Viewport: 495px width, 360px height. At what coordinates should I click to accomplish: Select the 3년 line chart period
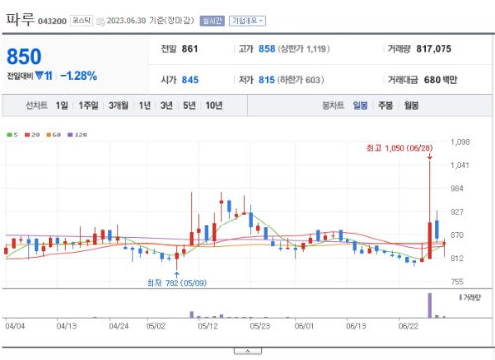point(166,106)
